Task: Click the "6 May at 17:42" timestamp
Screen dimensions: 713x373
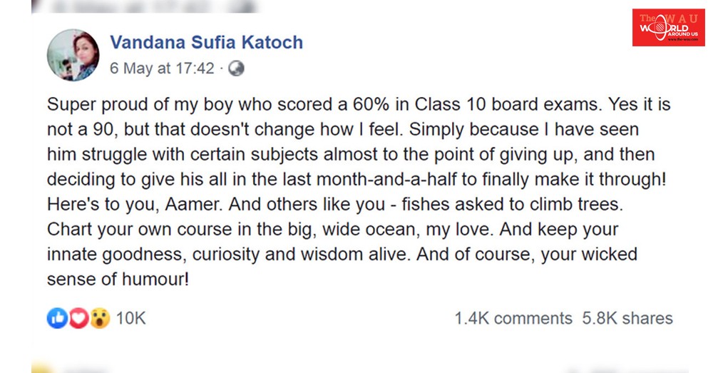Action: (162, 68)
